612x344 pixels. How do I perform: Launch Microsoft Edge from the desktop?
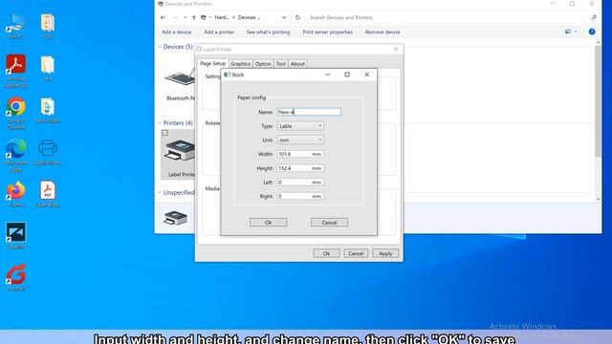[x=15, y=155]
